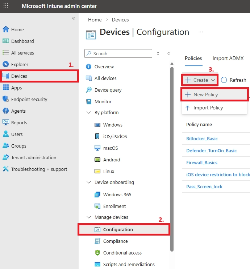Click the Scripts and remediations icon
Screen dimensions: 250x269
tap(97, 264)
